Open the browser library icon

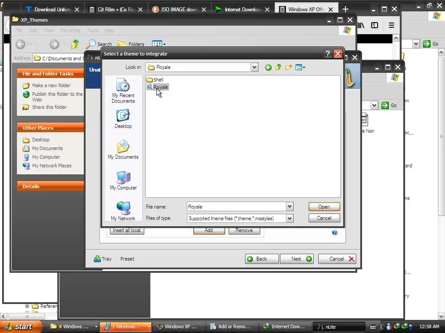tap(361, 25)
